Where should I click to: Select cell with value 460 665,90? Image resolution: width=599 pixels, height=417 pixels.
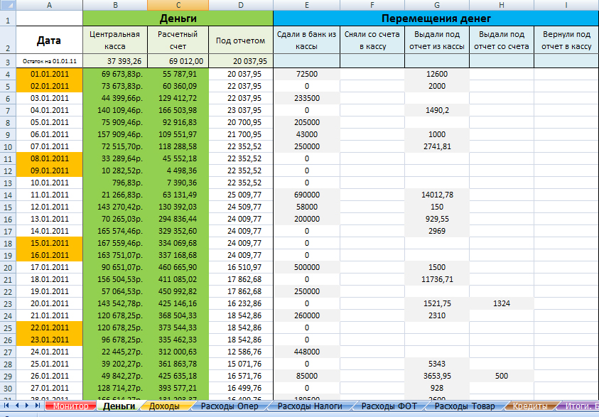tap(178, 267)
